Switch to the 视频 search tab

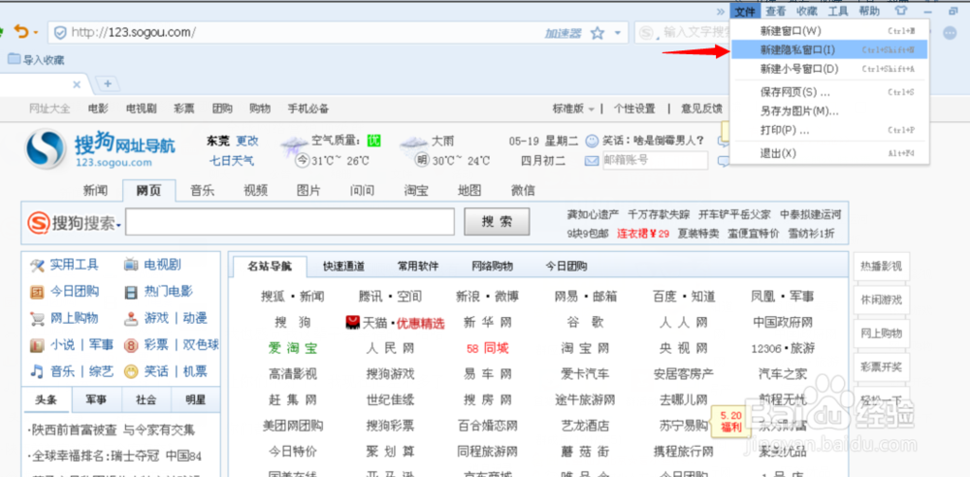[255, 191]
